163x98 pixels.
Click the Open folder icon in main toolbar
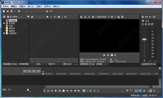click(x=8, y=11)
